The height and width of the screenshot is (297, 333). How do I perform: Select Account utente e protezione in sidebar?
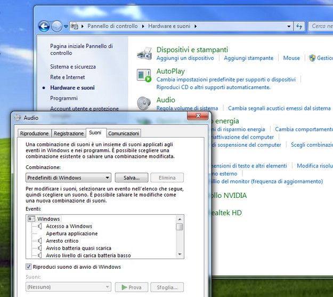pos(84,108)
